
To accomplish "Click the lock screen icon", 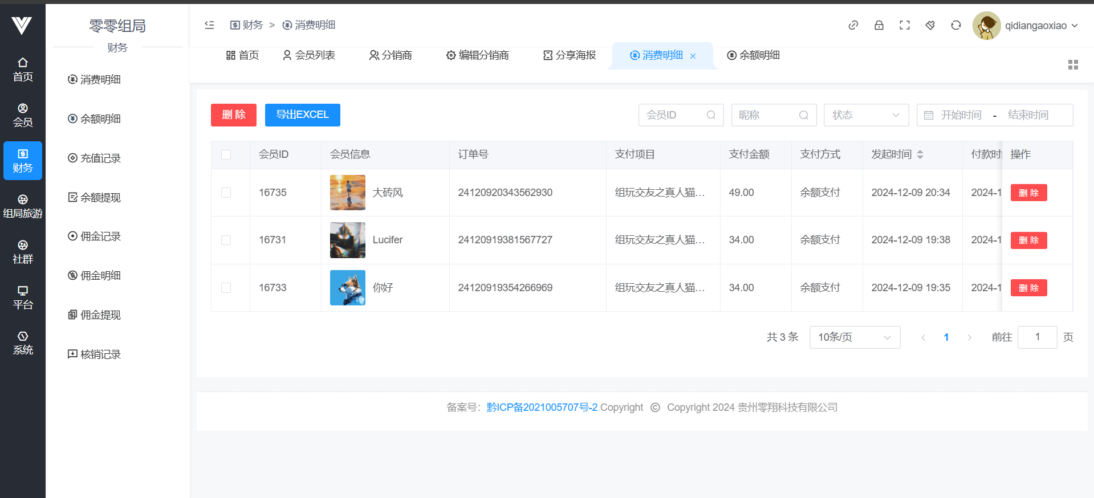I will [x=879, y=25].
